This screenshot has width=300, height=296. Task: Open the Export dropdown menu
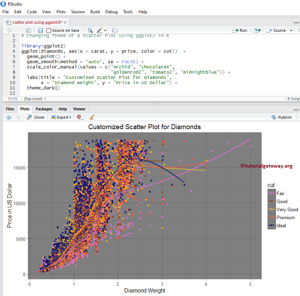coord(61,117)
